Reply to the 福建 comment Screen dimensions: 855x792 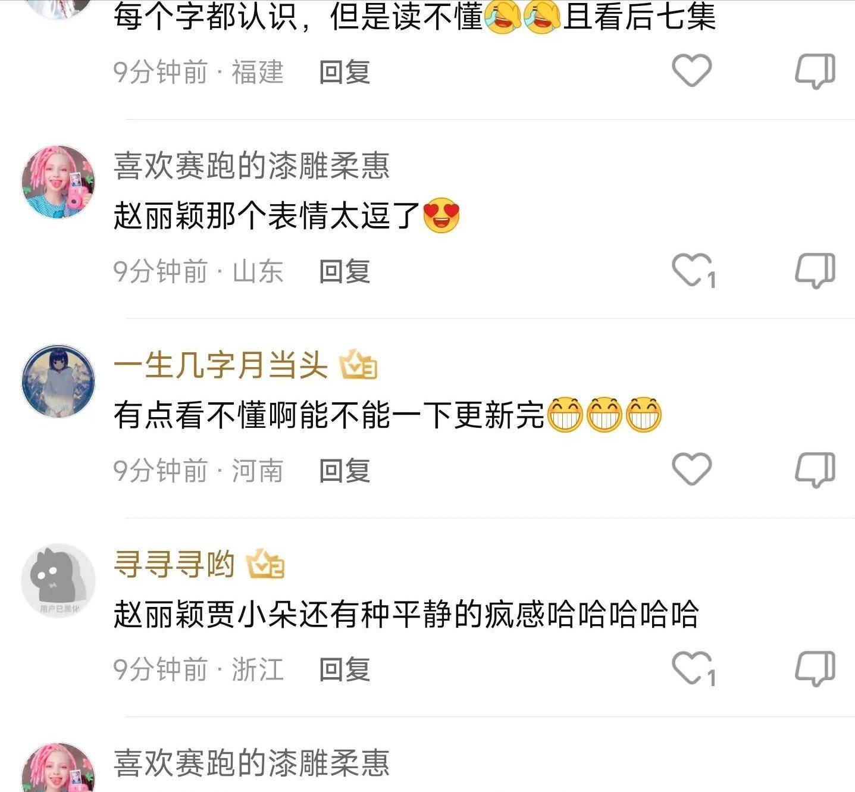pyautogui.click(x=344, y=72)
